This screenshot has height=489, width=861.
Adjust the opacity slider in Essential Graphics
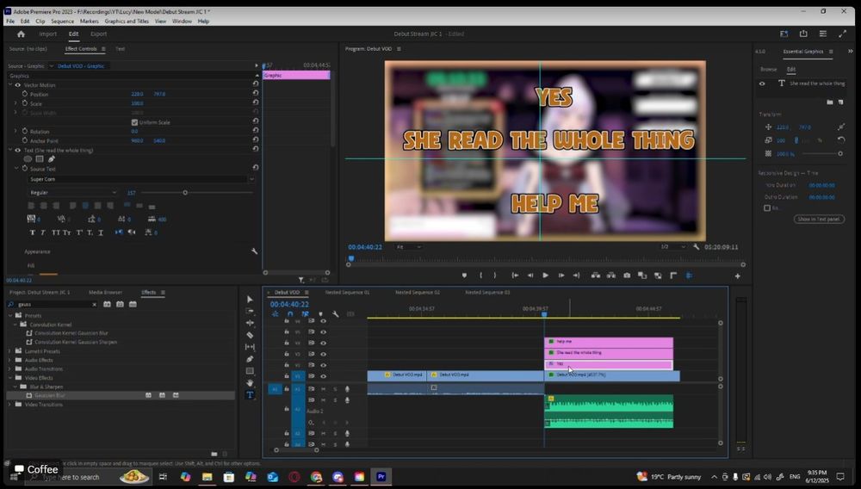tap(840, 153)
